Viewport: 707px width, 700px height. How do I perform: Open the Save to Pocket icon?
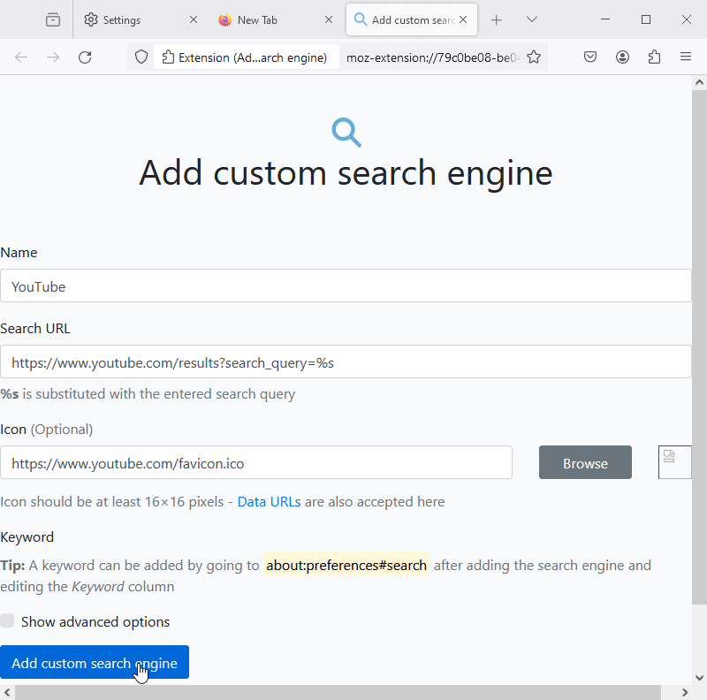pos(590,57)
